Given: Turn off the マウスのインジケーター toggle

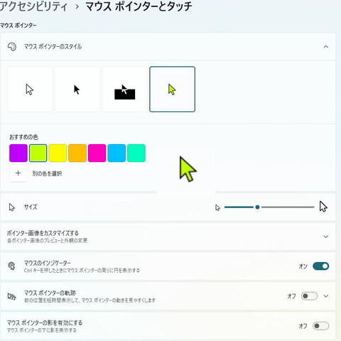Looking at the screenshot, I should tap(321, 266).
